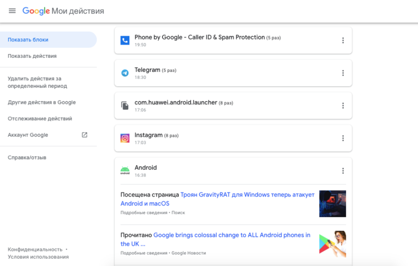The width and height of the screenshot is (418, 266).
Task: Click the Phone by Google app icon
Action: [125, 41]
